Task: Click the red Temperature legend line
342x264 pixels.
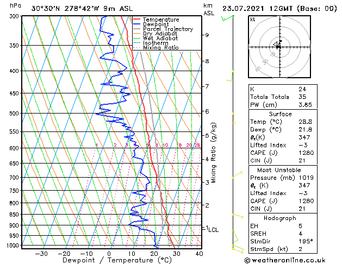Action: pos(137,20)
